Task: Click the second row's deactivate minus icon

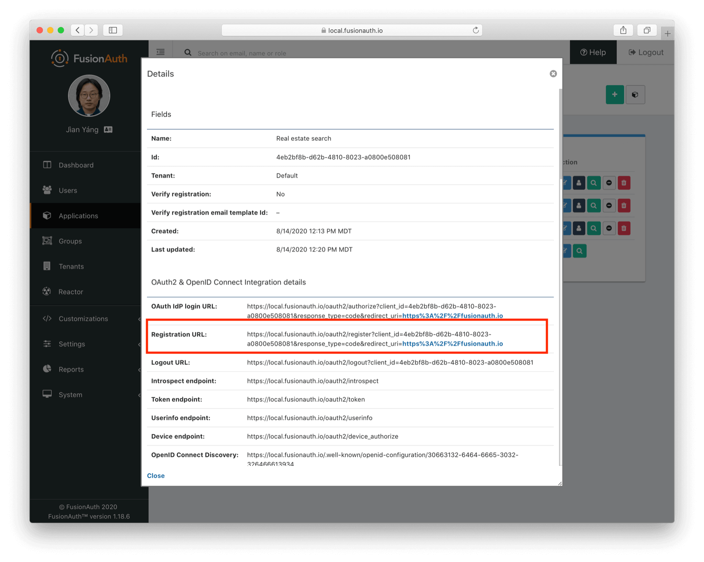Action: (x=609, y=205)
